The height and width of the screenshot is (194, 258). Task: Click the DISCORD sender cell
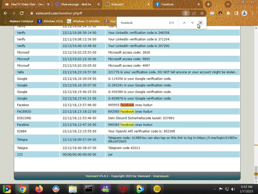[x=37, y=118]
